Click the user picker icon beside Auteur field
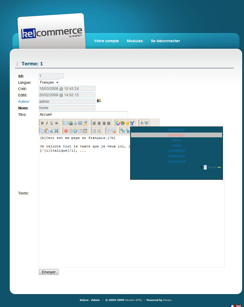Screen dimensions: 244x307 tap(99, 101)
